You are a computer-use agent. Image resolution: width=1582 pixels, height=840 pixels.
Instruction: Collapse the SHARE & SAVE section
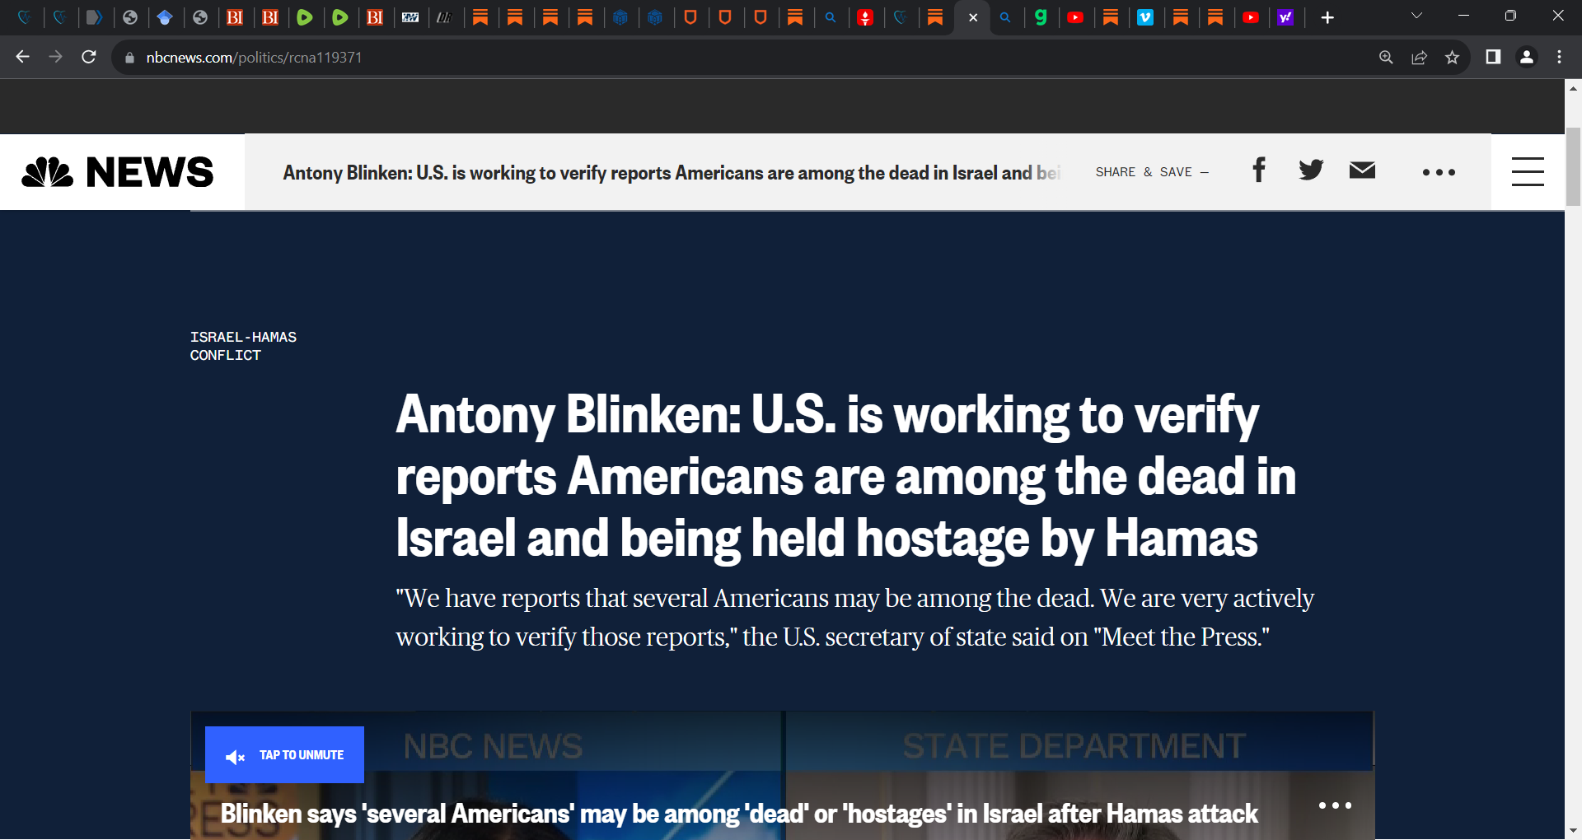click(1152, 172)
